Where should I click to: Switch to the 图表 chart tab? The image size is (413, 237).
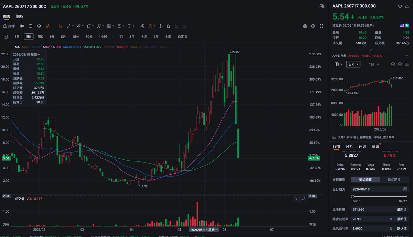[7, 16]
